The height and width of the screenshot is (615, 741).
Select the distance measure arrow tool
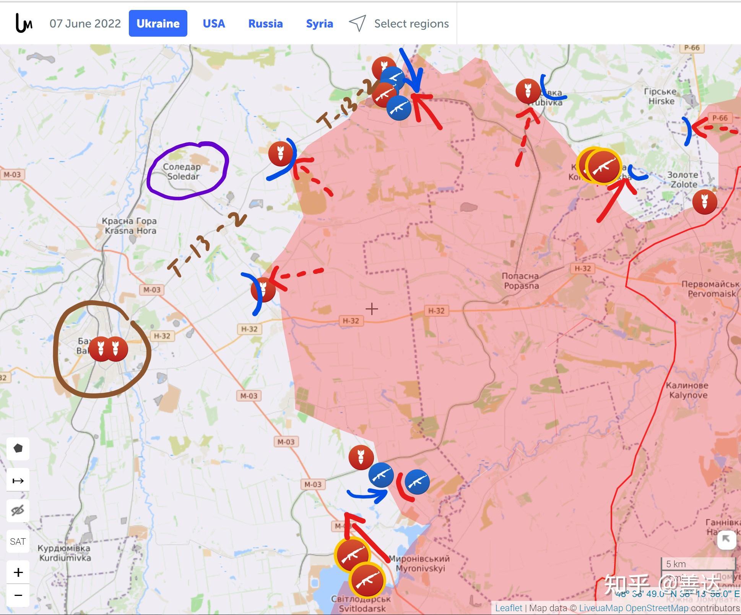[x=18, y=480]
